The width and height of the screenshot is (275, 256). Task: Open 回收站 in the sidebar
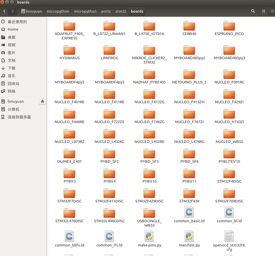pyautogui.click(x=23, y=83)
